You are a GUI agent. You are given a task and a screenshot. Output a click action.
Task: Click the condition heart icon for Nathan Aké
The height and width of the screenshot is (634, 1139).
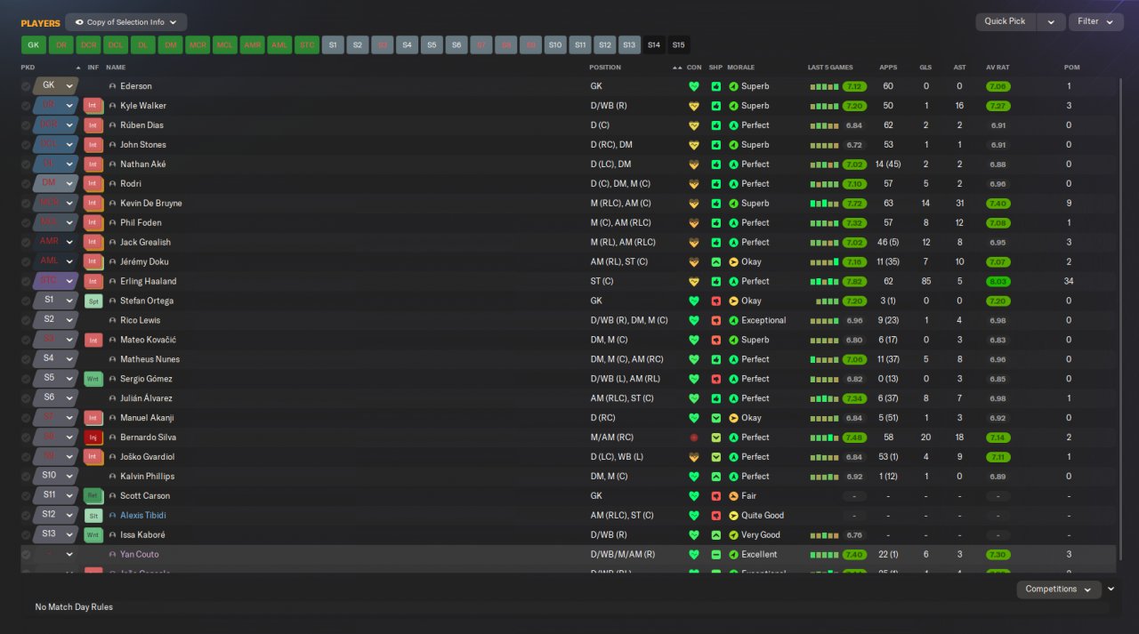[694, 165]
